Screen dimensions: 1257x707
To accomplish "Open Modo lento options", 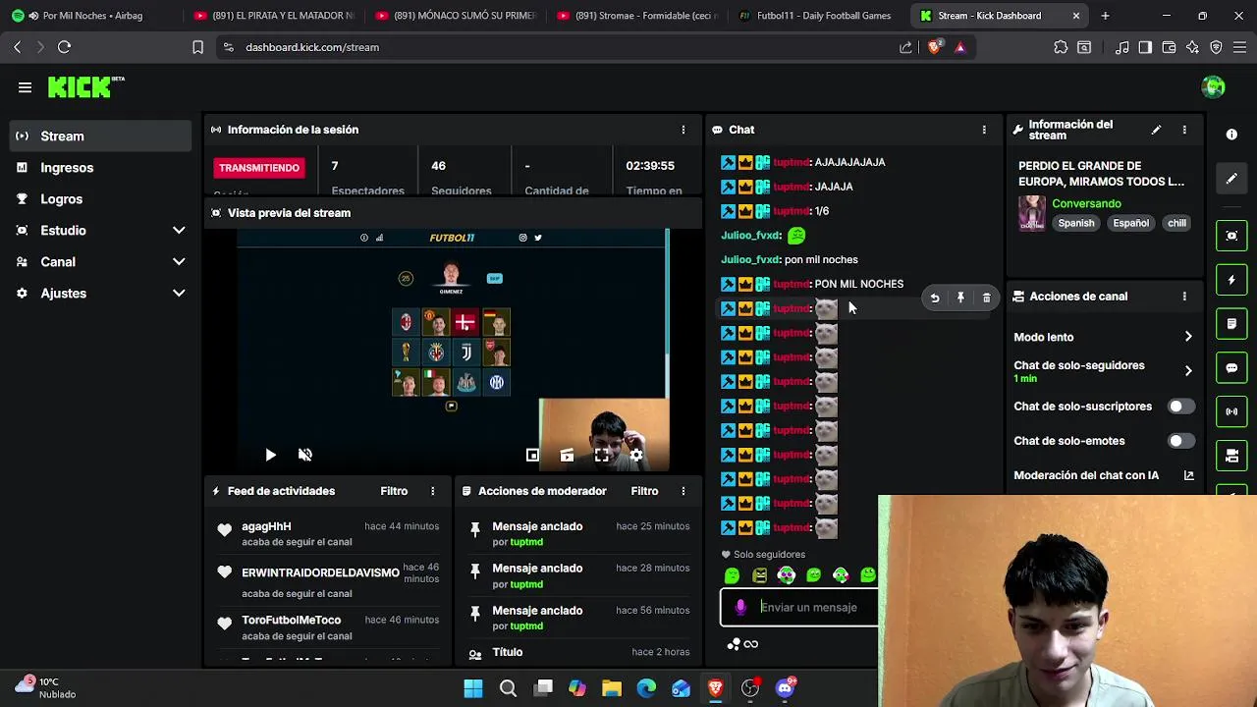I will (x=1104, y=337).
